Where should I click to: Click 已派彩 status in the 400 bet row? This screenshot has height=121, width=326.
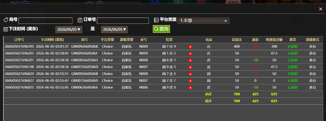tap(293, 46)
